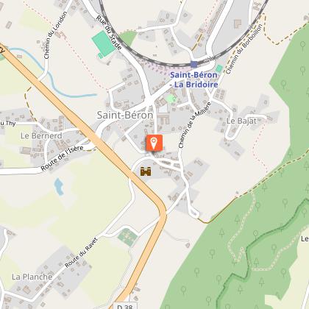309x309 pixels.
Task: Select the Saint-Béron - La Bridoire station label
Action: 194,79
